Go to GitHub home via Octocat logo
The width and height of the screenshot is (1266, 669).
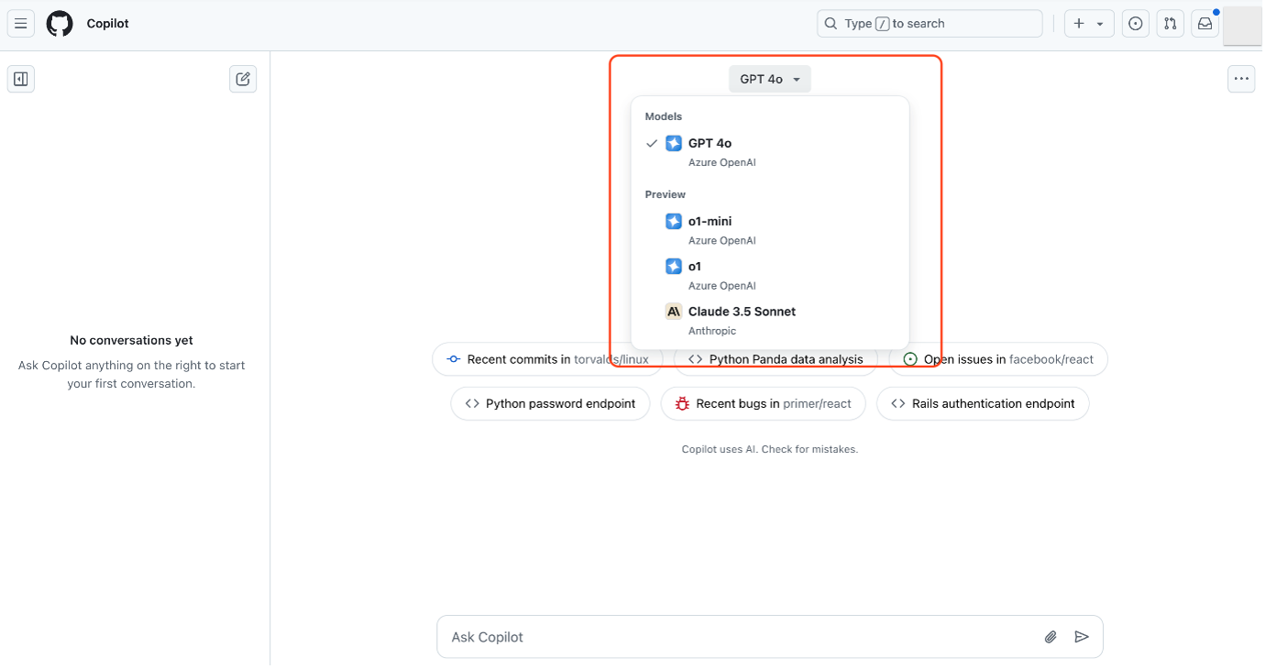pyautogui.click(x=60, y=24)
